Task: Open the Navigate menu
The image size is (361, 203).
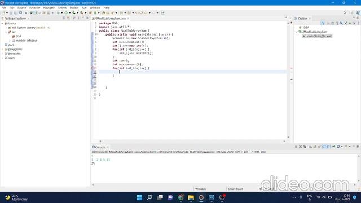Action: tap(49, 8)
